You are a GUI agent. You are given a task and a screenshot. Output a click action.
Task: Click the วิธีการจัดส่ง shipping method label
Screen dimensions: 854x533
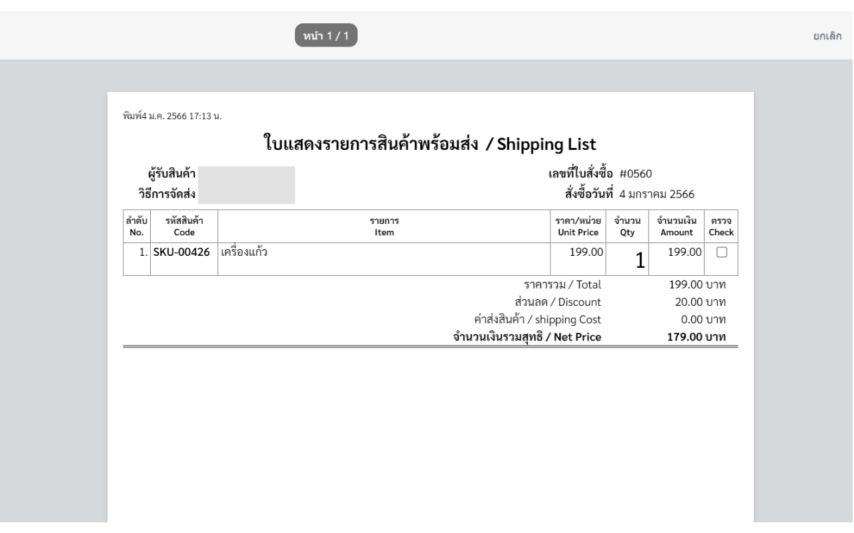click(x=167, y=195)
